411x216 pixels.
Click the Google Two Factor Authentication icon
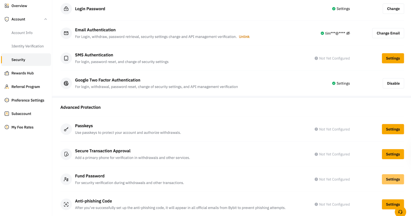(x=66, y=83)
